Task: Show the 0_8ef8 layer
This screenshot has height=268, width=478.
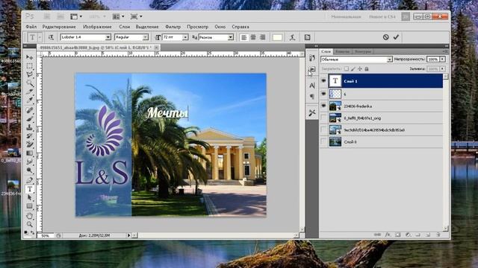Action: [x=323, y=118]
